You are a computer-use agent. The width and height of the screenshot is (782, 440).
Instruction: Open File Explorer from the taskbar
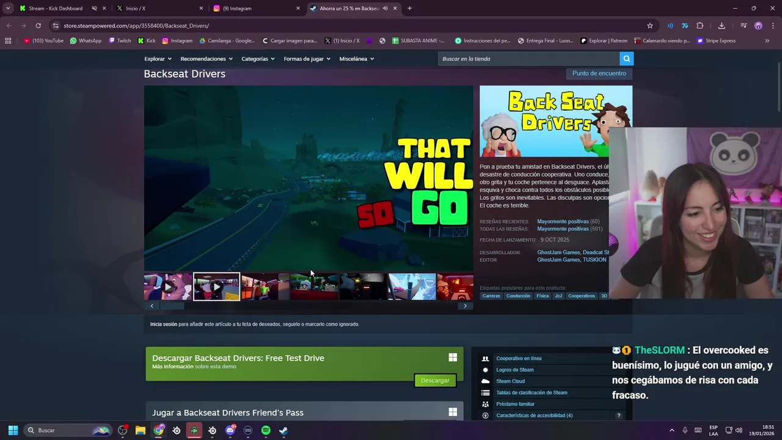pyautogui.click(x=141, y=430)
